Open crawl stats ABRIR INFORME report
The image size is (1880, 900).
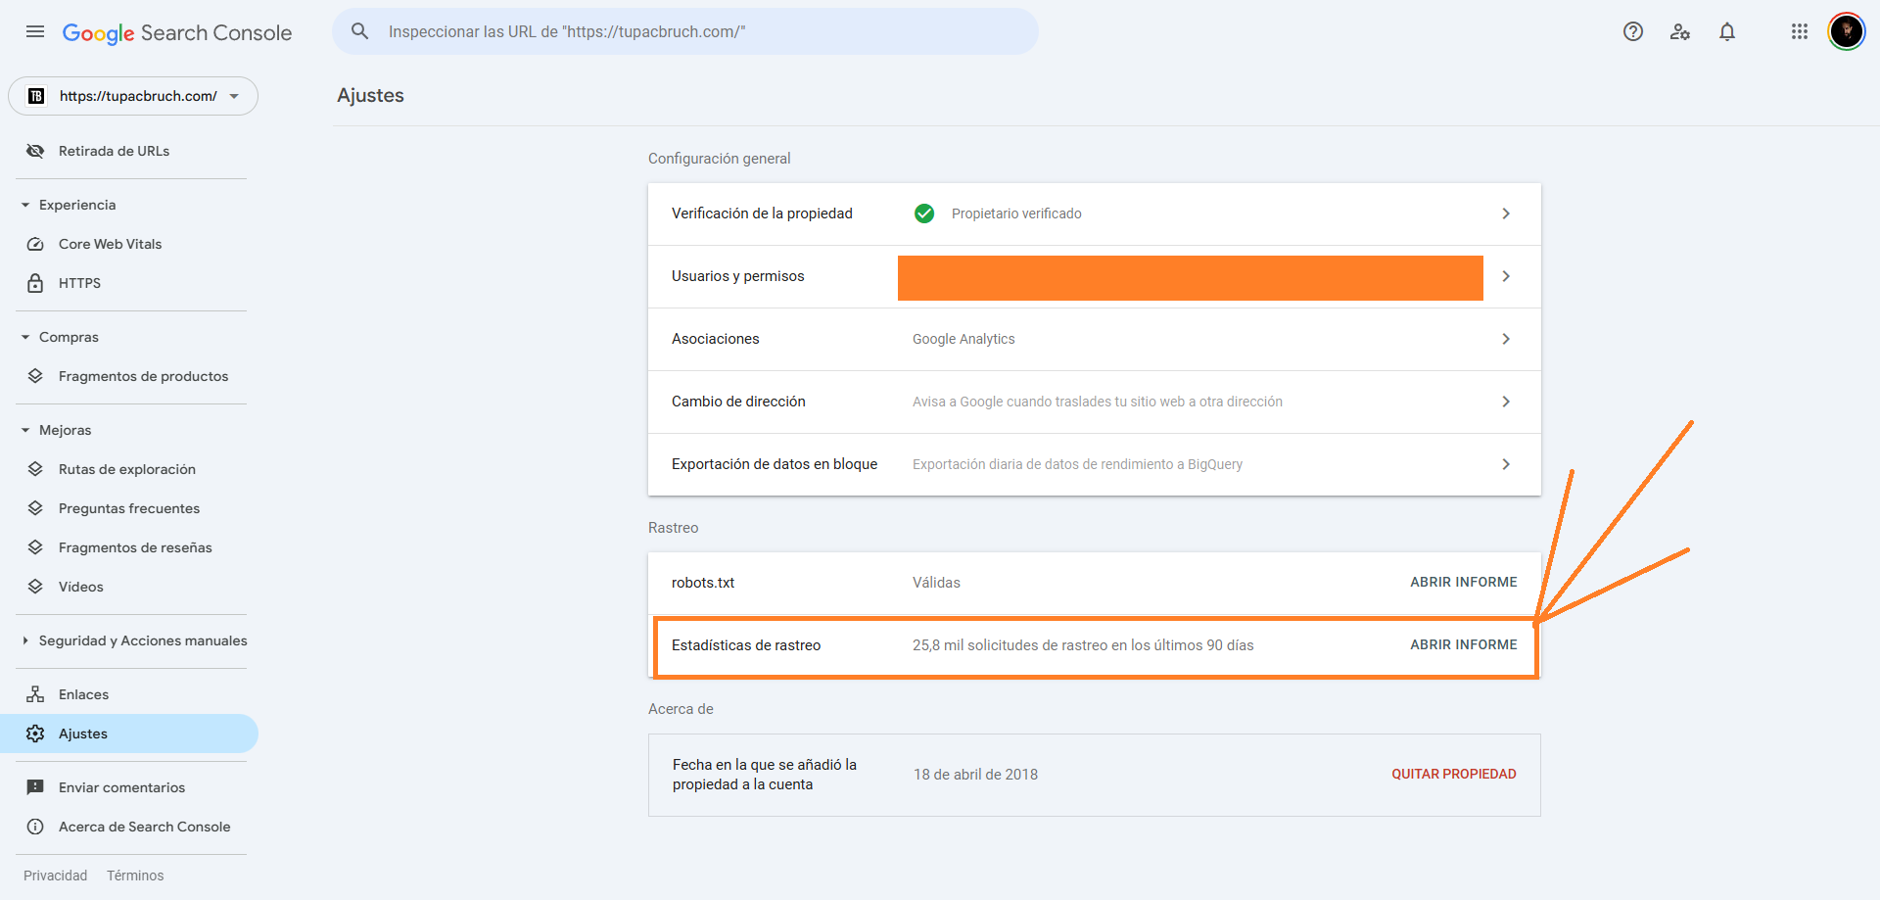pyautogui.click(x=1463, y=644)
